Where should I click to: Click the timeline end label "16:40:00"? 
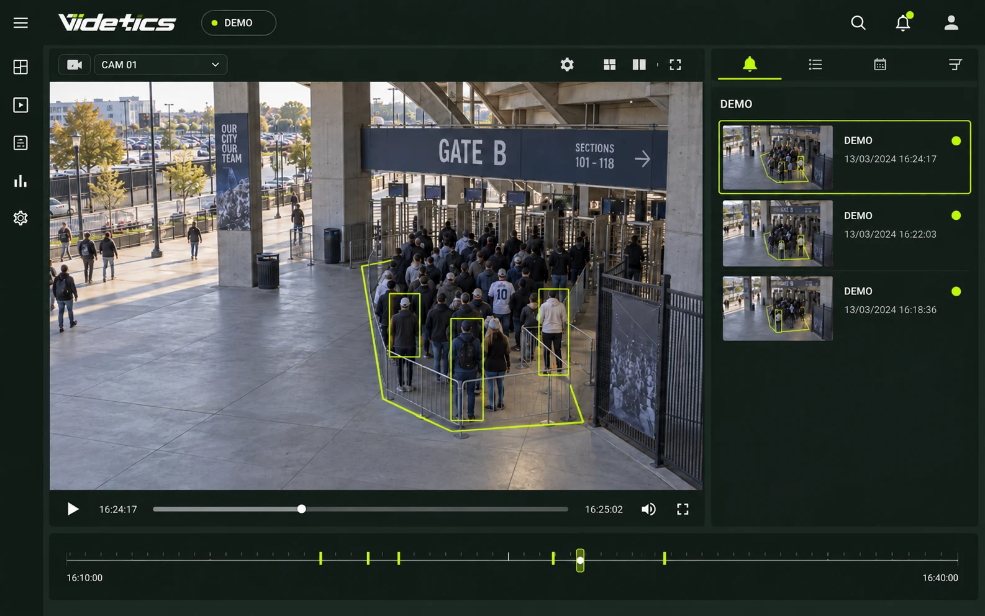point(940,577)
